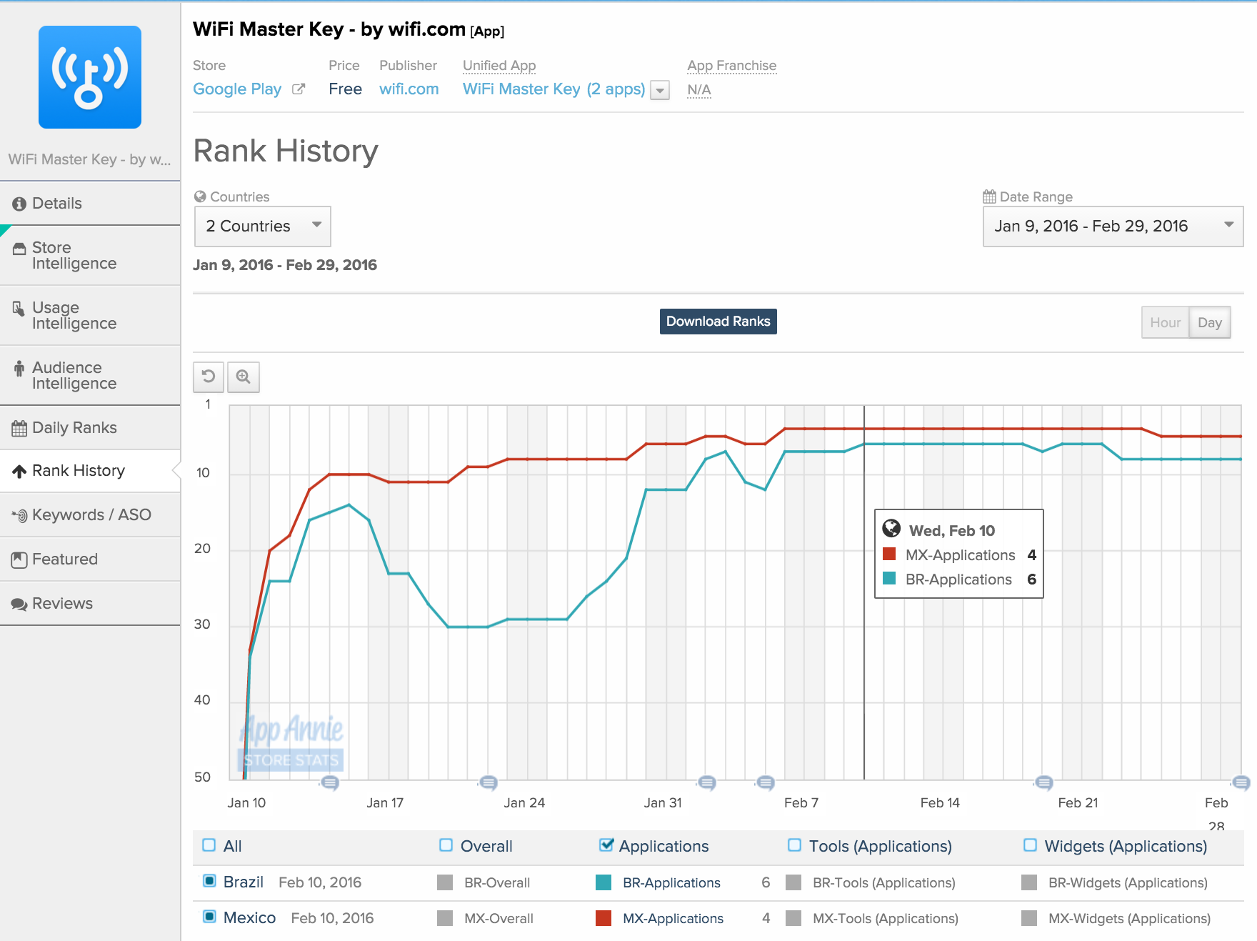Viewport: 1257px width, 941px height.
Task: Click the Brazil country name
Action: [x=244, y=882]
